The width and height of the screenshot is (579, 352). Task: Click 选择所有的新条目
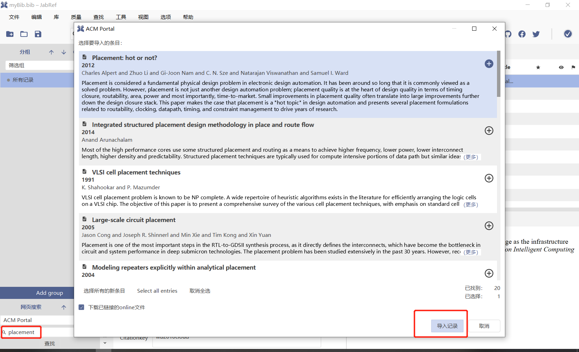[x=104, y=291]
